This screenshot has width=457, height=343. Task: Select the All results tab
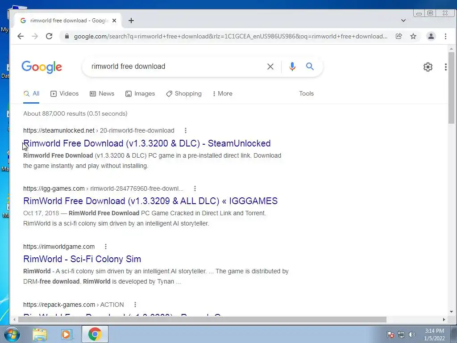pyautogui.click(x=31, y=94)
